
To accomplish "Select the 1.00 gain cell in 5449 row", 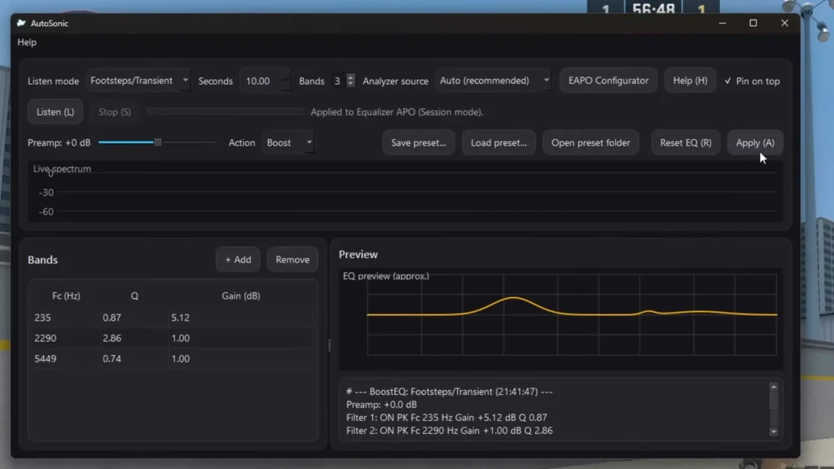I will coord(240,358).
